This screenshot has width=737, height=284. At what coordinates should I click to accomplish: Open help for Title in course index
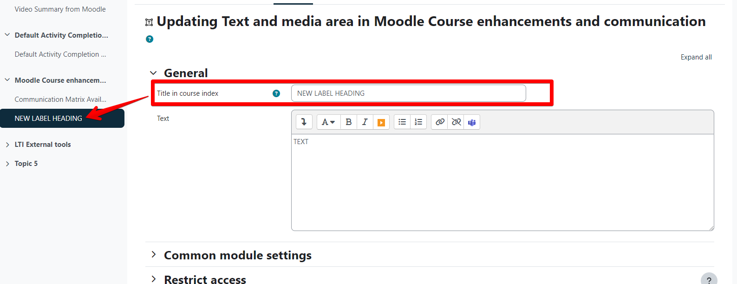click(276, 93)
